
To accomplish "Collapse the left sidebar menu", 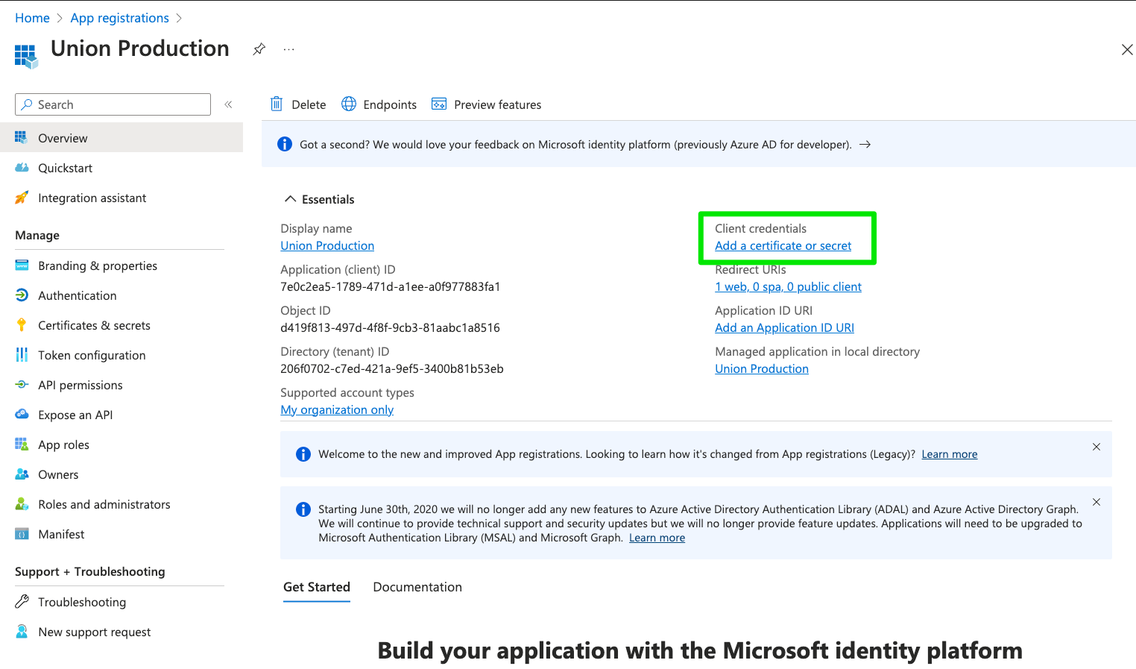I will coord(229,104).
